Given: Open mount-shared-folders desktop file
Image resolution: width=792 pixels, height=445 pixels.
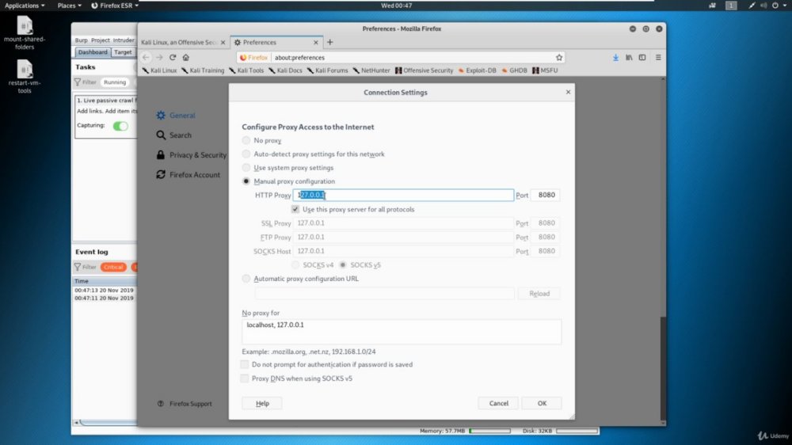Looking at the screenshot, I should click(x=25, y=32).
